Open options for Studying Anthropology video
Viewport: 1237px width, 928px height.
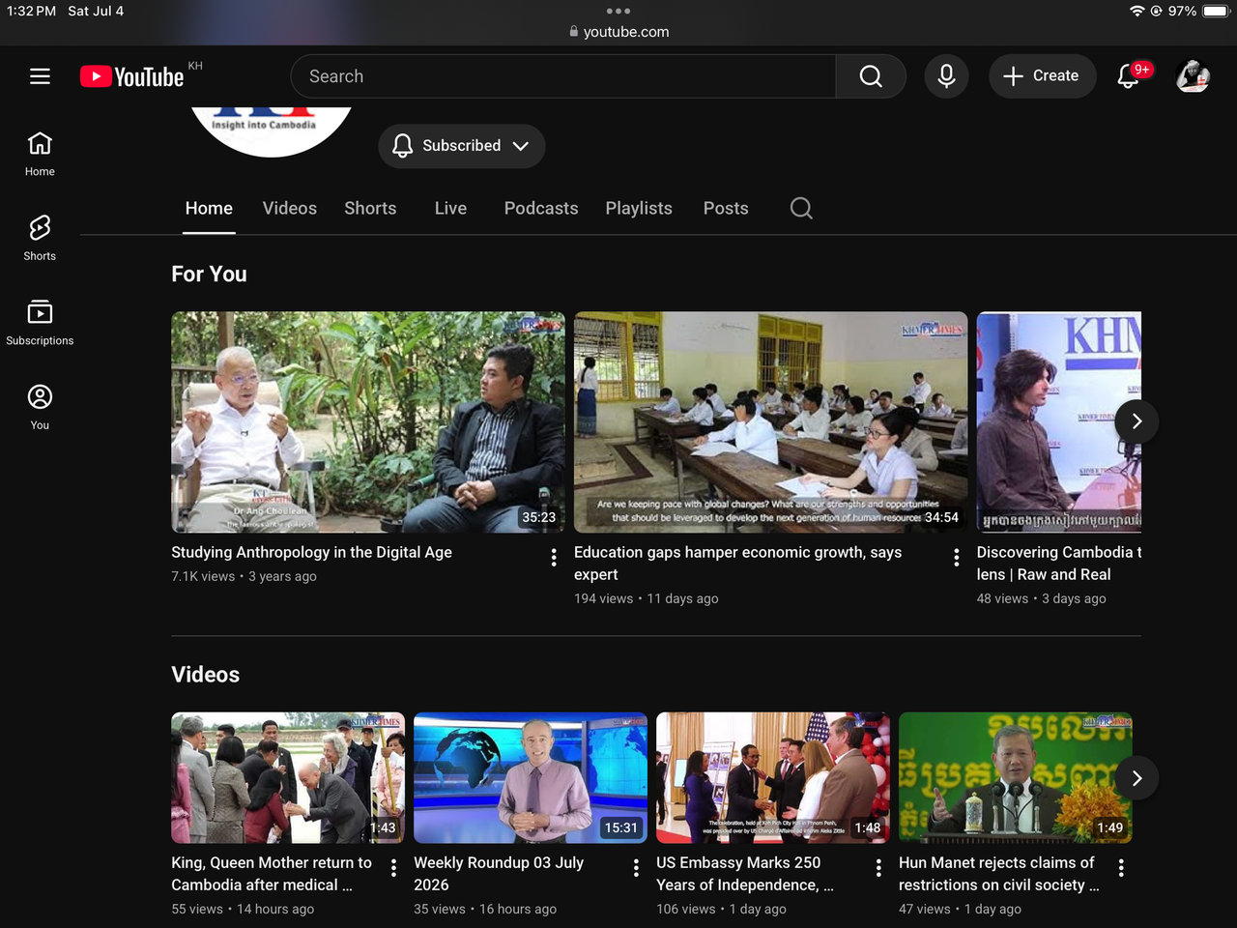tap(554, 557)
